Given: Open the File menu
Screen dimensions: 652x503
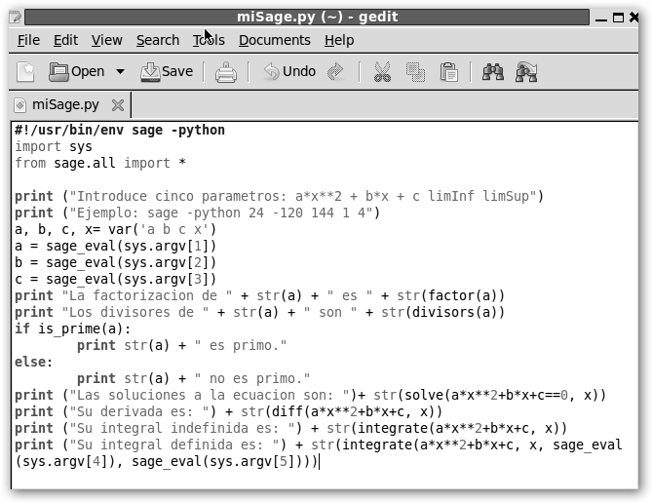Looking at the screenshot, I should [28, 40].
